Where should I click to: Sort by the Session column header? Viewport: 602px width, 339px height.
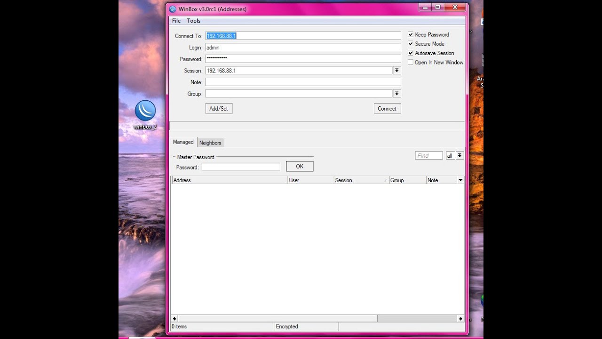pos(362,180)
